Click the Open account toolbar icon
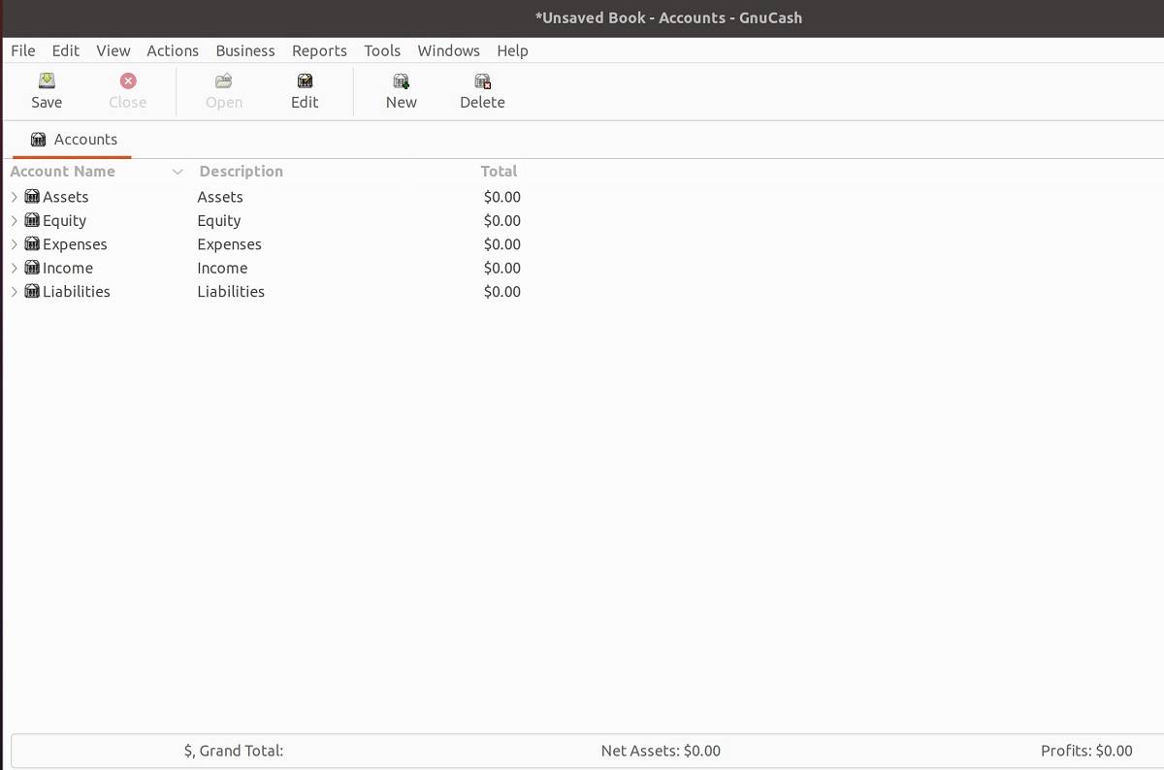This screenshot has height=770, width=1164. 224,90
